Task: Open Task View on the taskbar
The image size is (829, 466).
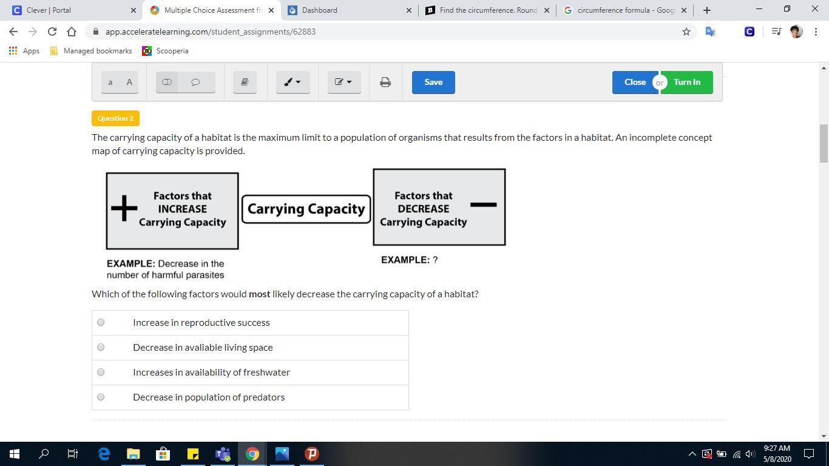Action: 73,454
